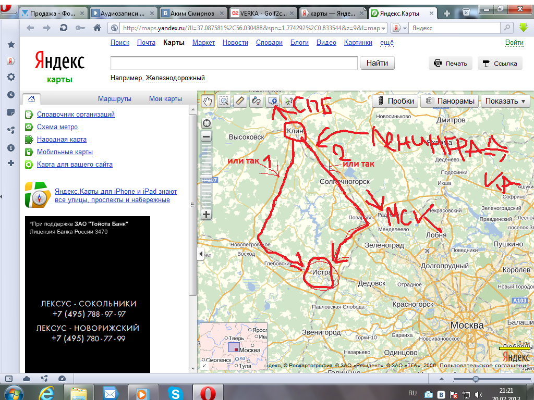This screenshot has height=400, width=534.
Task: Expand the Показать dropdown
Action: point(505,101)
